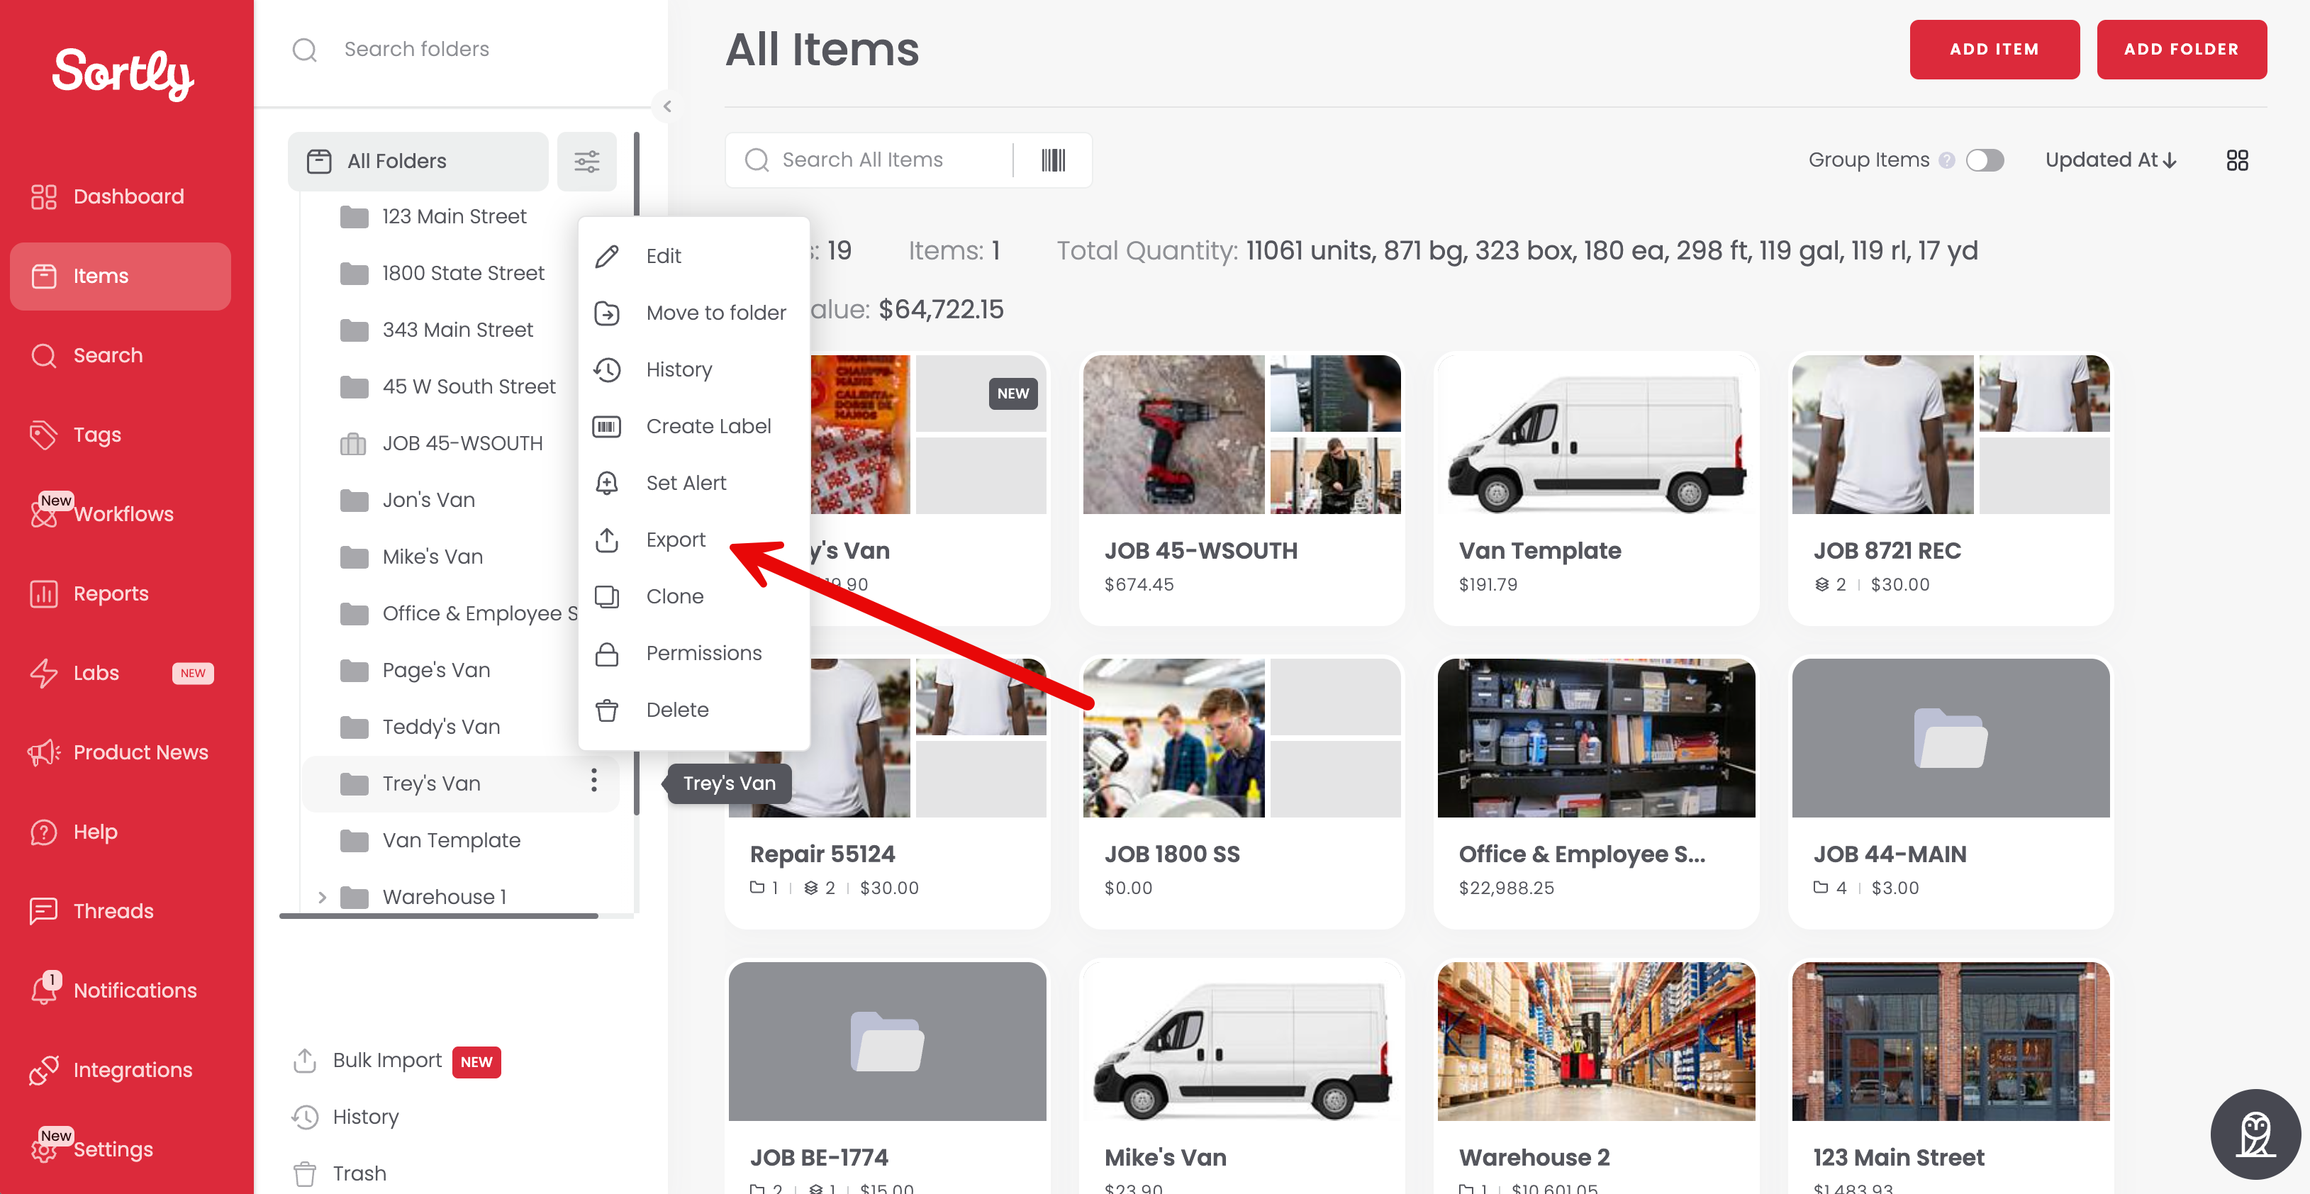Open Permissions from the menu

[694, 653]
